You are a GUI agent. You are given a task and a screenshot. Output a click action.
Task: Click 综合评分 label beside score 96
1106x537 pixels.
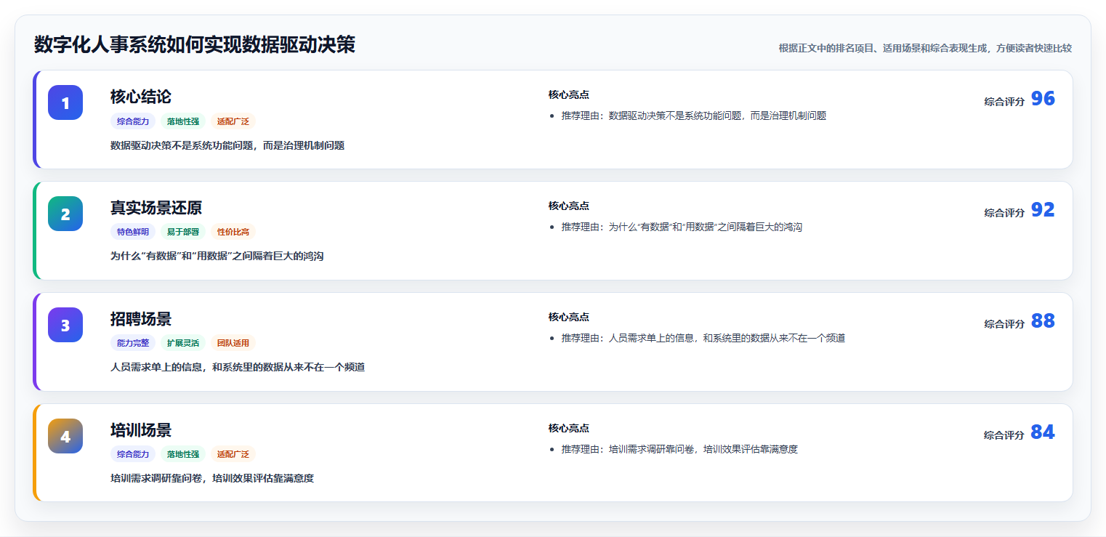(x=1004, y=102)
